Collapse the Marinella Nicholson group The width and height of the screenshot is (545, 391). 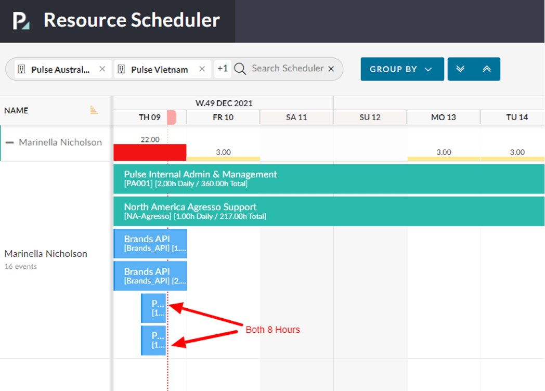pyautogui.click(x=10, y=142)
